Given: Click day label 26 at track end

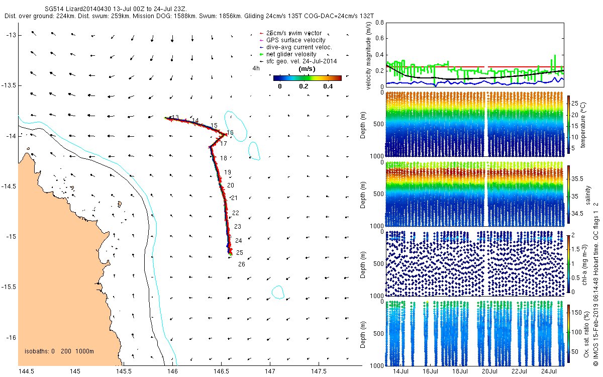Looking at the screenshot, I should [241, 264].
